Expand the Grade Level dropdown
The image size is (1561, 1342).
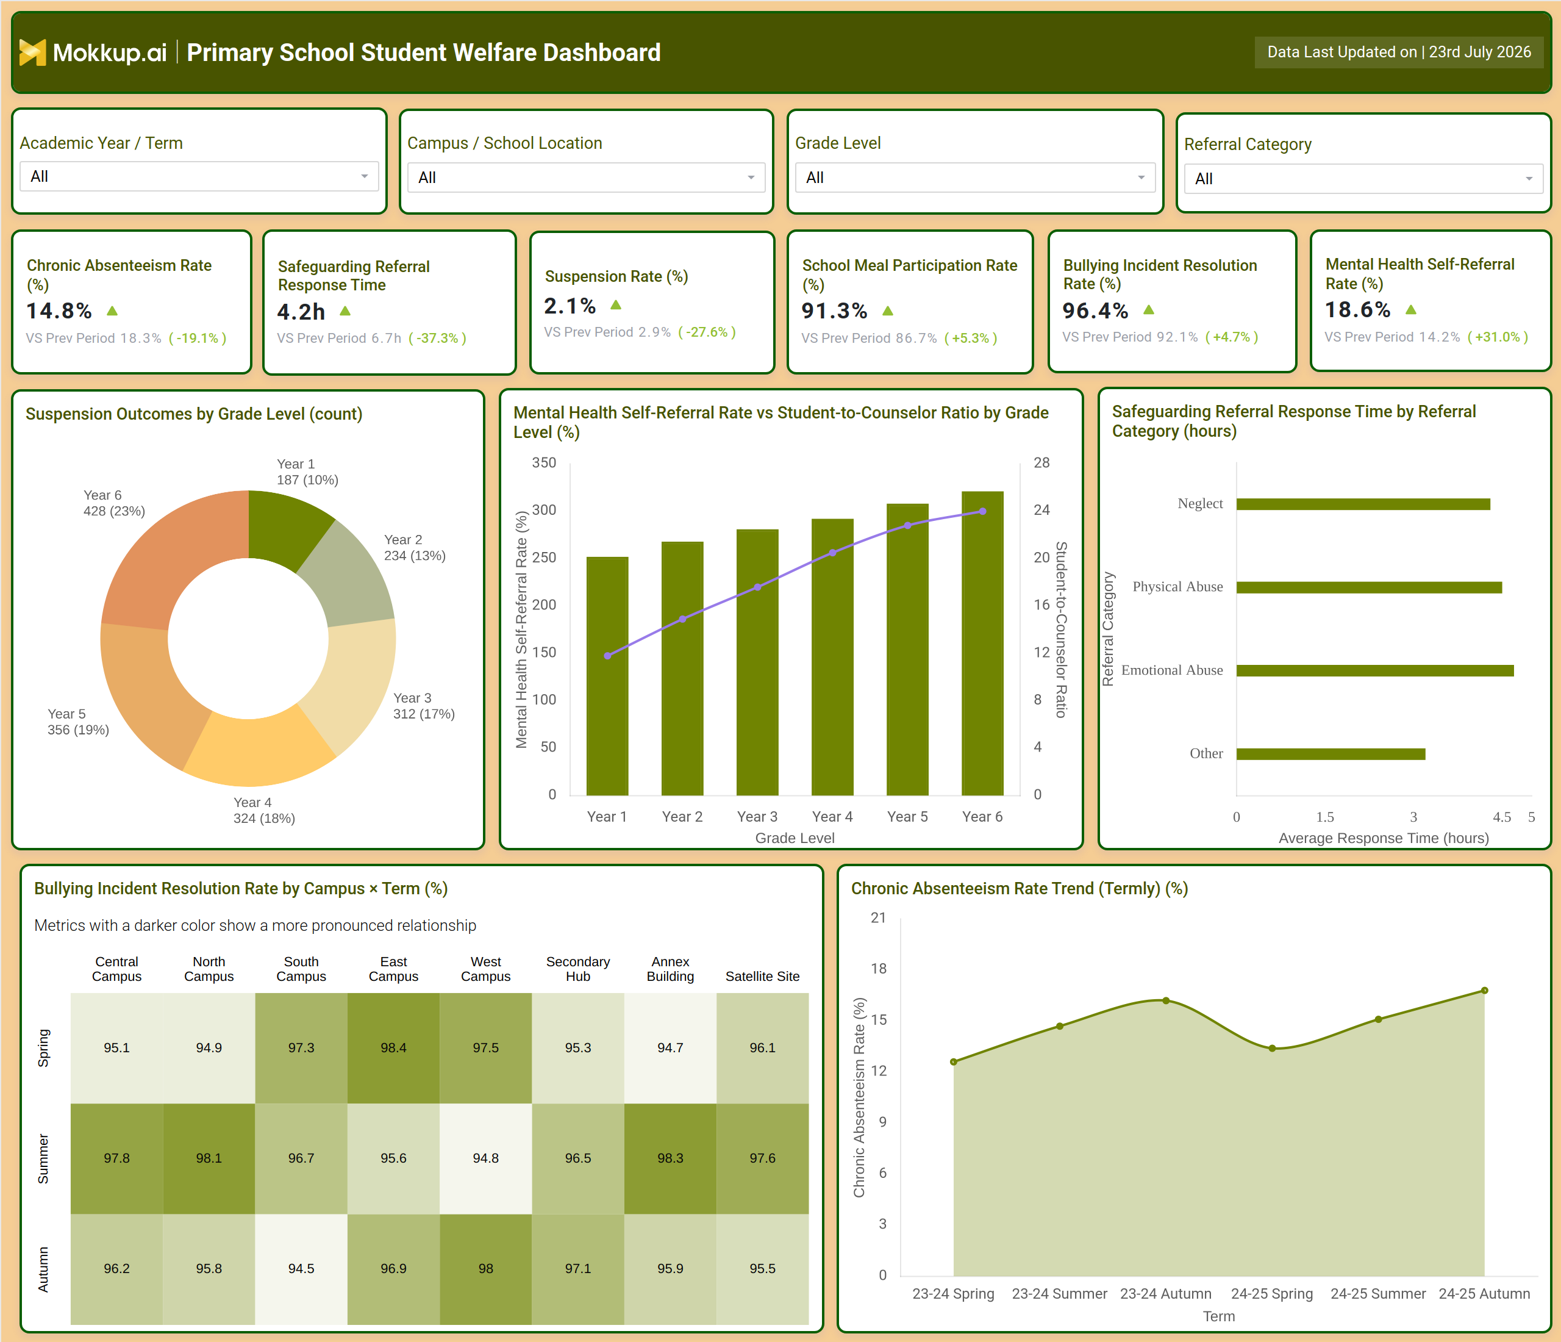pos(975,178)
